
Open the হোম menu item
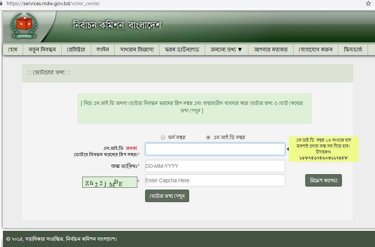13,50
